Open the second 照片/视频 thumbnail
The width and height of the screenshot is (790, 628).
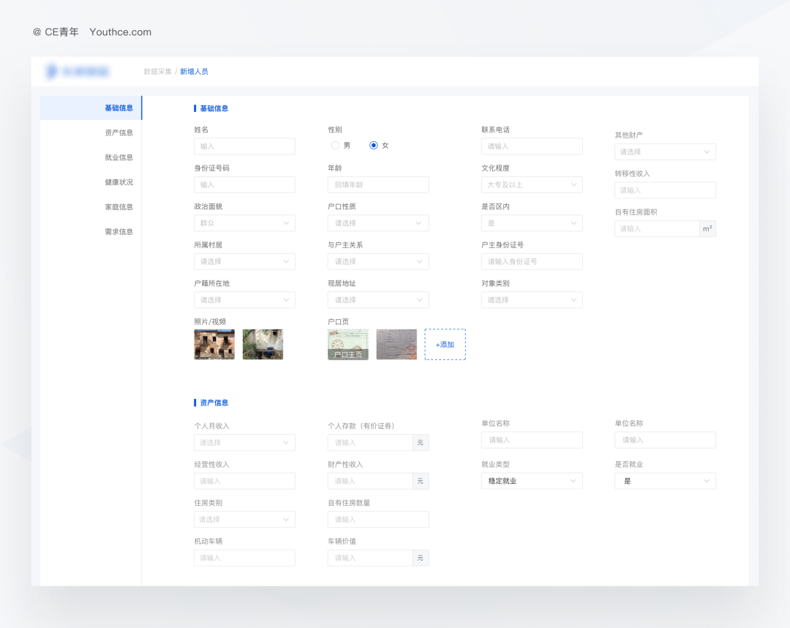pos(263,344)
